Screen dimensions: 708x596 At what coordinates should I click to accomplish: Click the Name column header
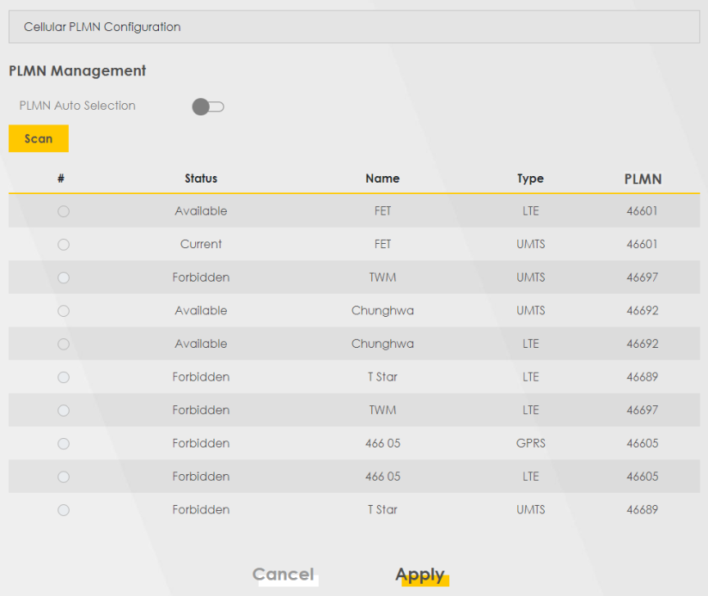[382, 179]
